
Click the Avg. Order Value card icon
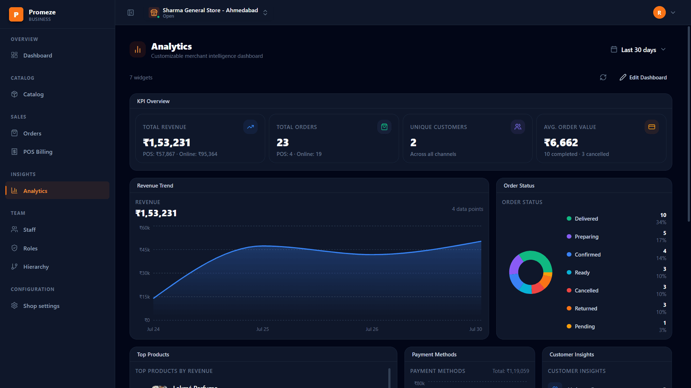click(x=652, y=127)
